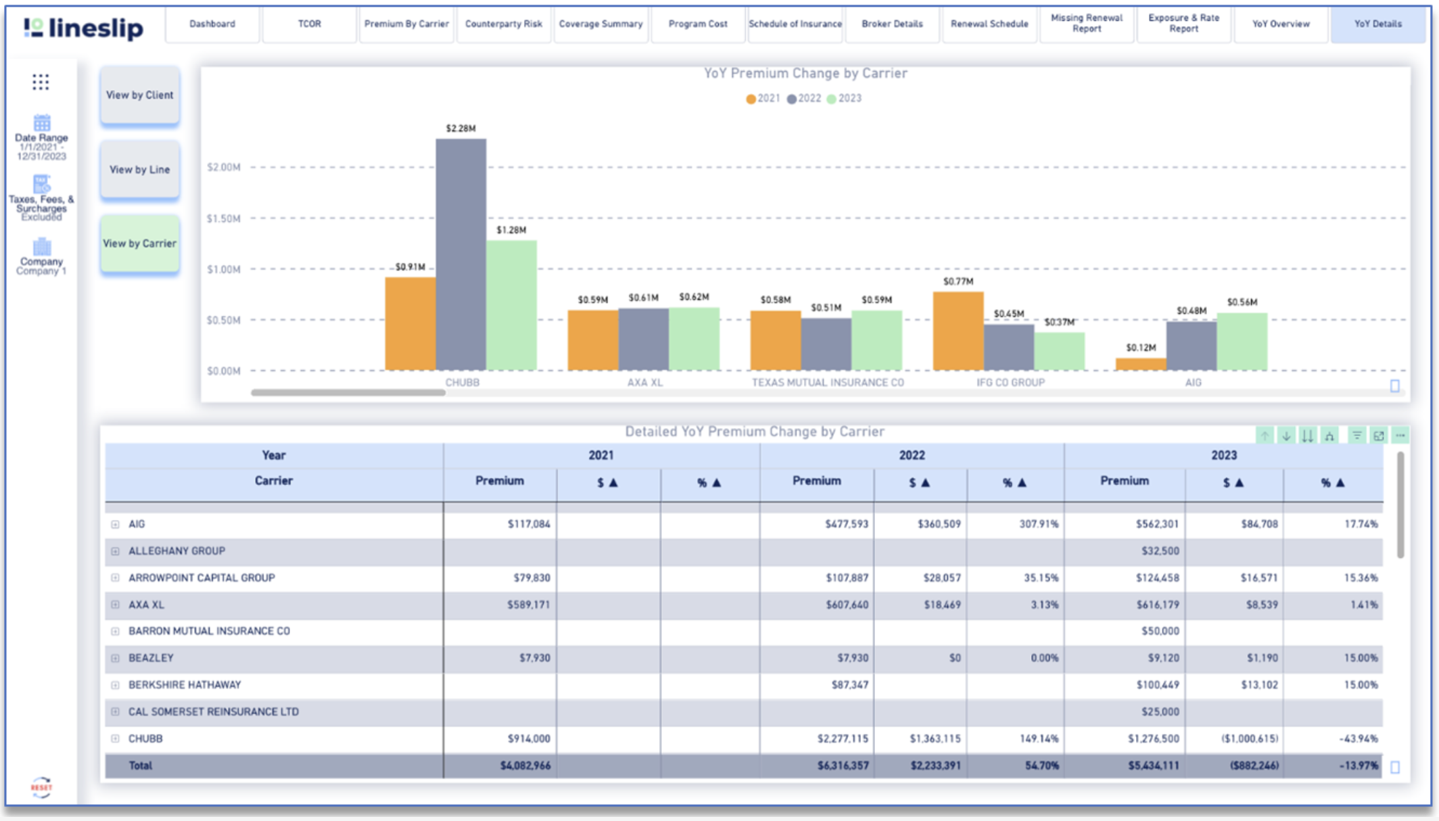Viewport: 1439px width, 821px height.
Task: Expand CAL SOMERSET REINSURANCE LTD row
Action: pyautogui.click(x=115, y=711)
